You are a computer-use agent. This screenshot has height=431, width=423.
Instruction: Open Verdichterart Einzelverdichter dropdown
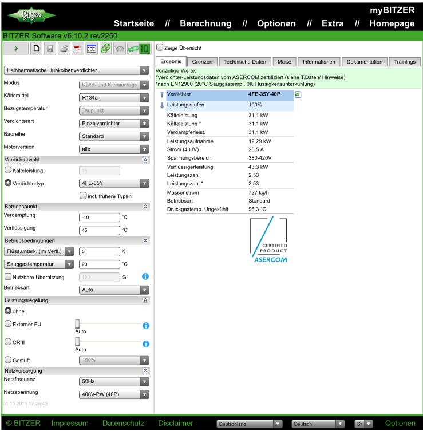pyautogui.click(x=114, y=124)
